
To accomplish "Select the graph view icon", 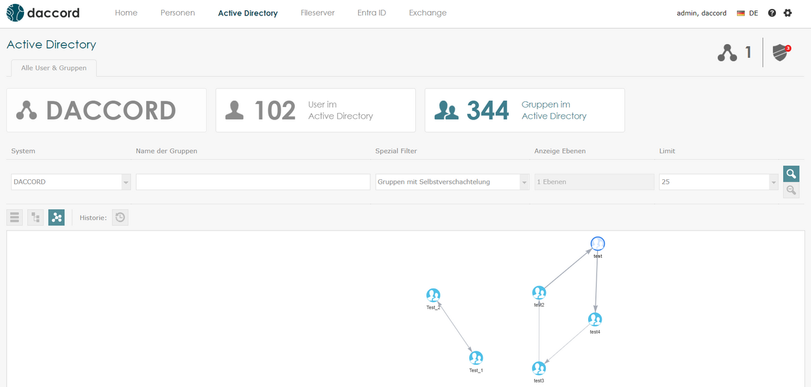I will coord(57,218).
